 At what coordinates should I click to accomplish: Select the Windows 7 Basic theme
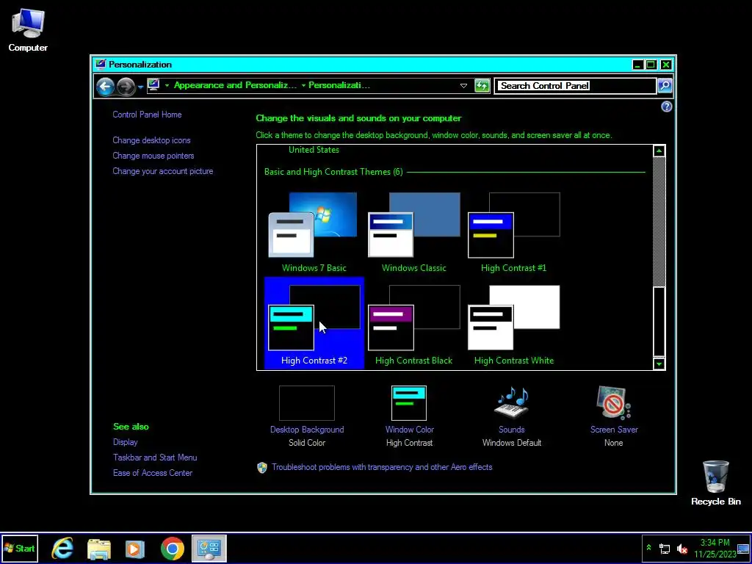pos(314,231)
